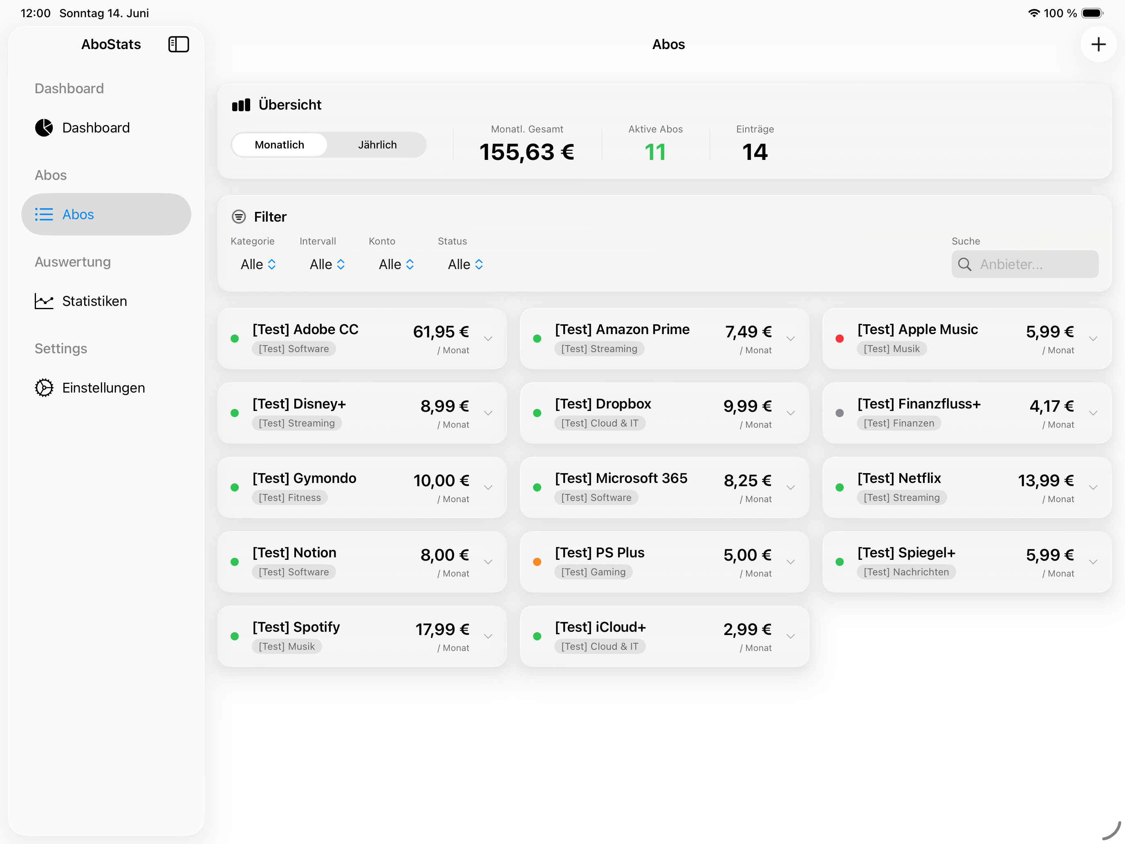Click the [Test] Fitness tag on Gymondo
This screenshot has height=844, width=1125.
pyautogui.click(x=290, y=498)
